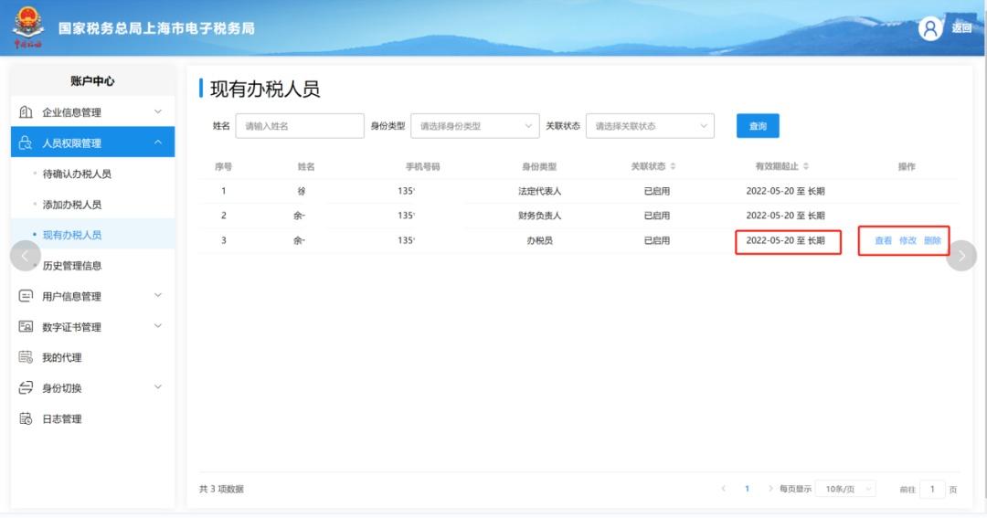The image size is (987, 518).
Task: Sort by 有效期起止 column arrows
Action: [806, 166]
